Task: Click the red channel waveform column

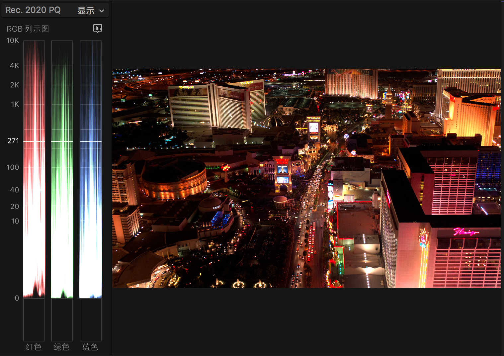Action: 34,169
